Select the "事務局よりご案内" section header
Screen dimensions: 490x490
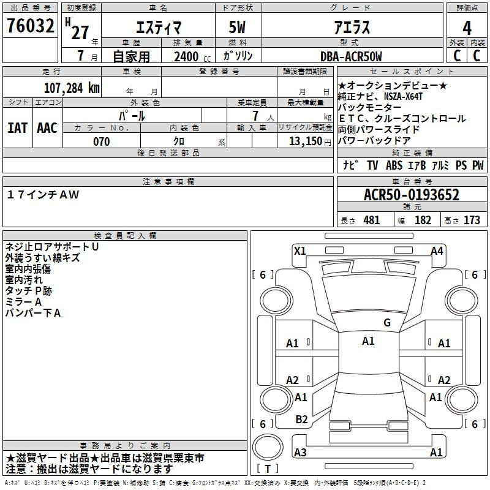[x=125, y=445]
